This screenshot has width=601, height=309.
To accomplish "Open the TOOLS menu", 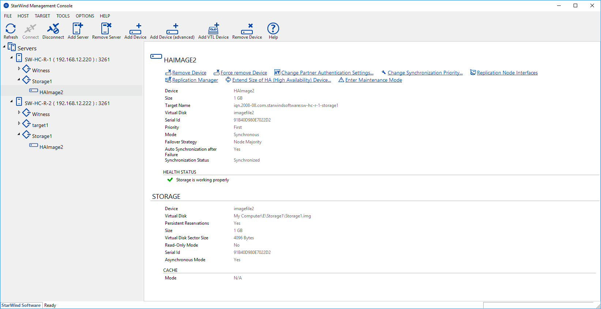I will coord(63,16).
